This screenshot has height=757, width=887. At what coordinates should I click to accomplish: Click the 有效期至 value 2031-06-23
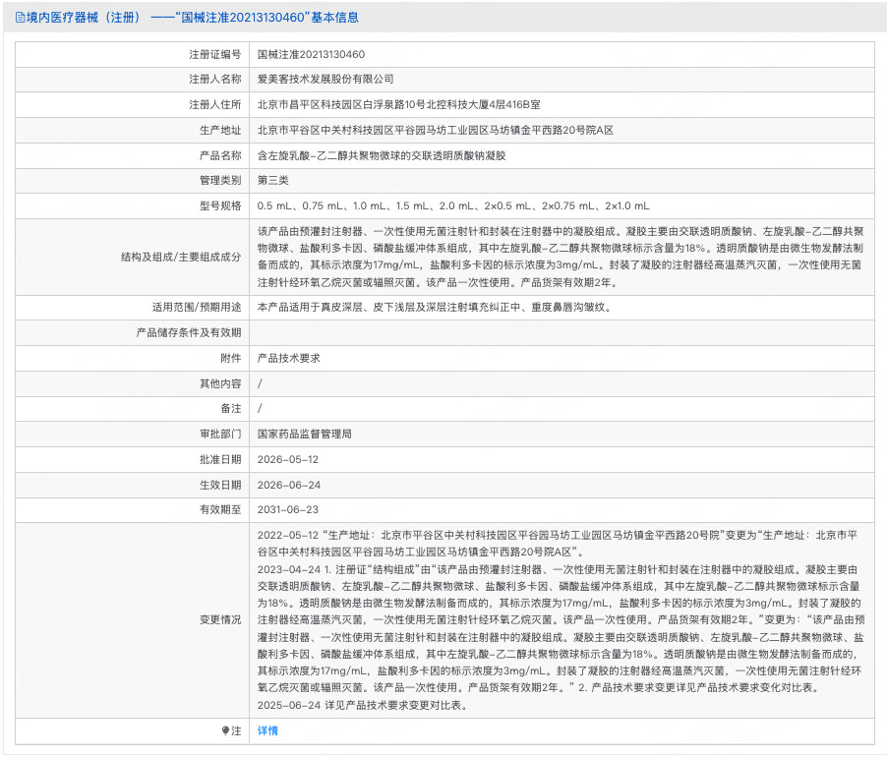(288, 510)
